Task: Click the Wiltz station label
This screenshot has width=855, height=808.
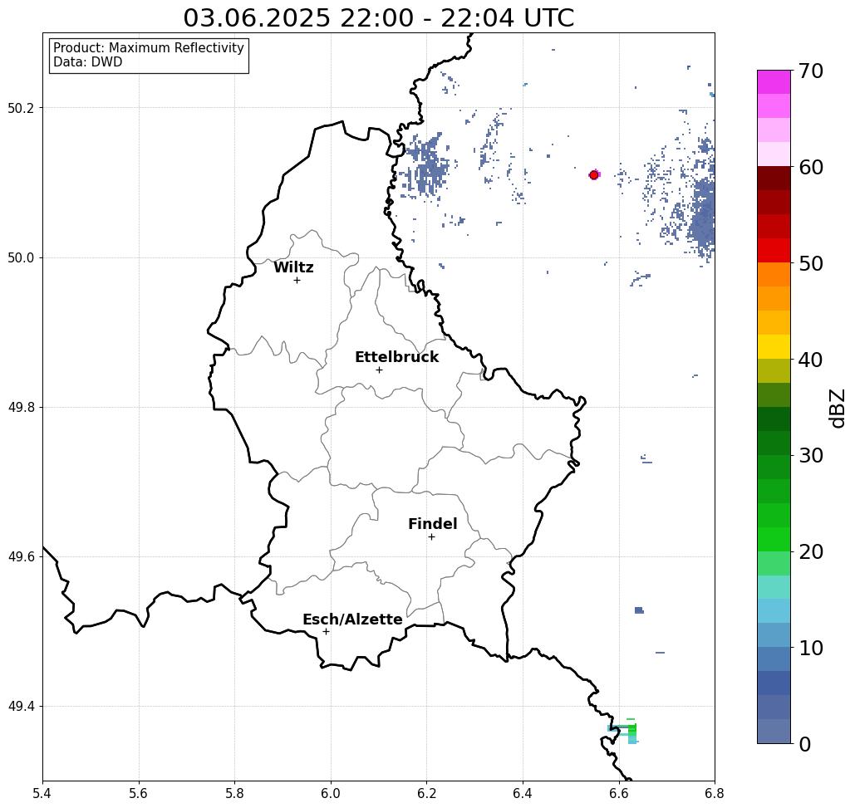Action: pyautogui.click(x=293, y=267)
